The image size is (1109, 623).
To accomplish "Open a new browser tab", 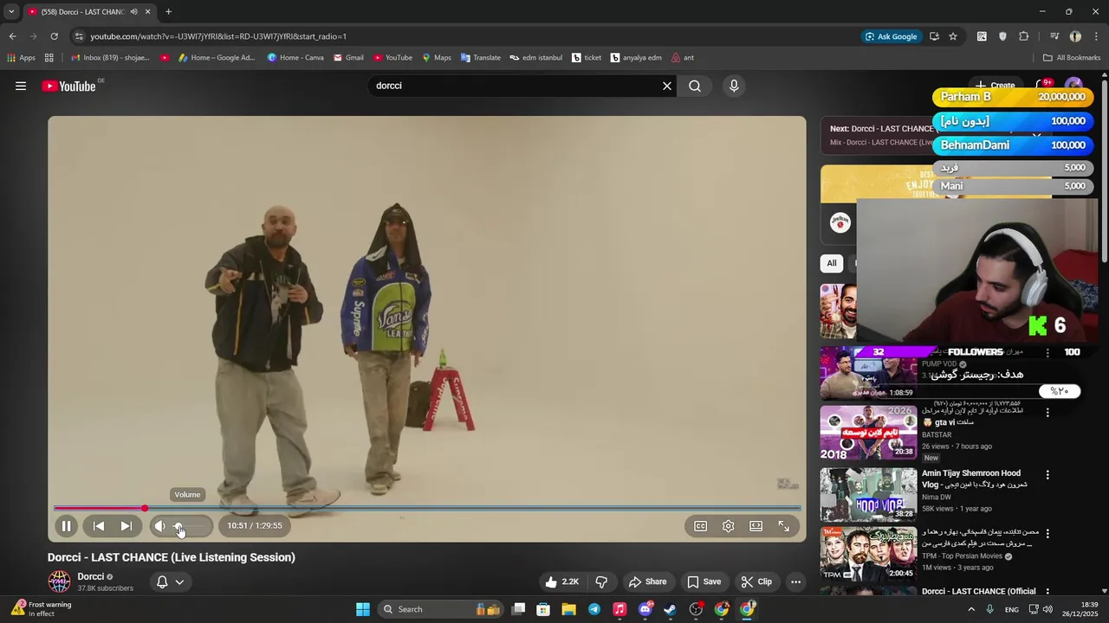I will (168, 12).
